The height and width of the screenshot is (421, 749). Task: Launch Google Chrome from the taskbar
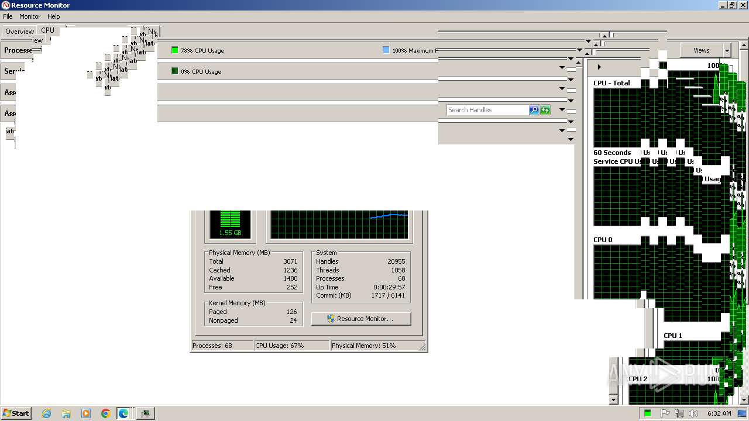point(106,413)
